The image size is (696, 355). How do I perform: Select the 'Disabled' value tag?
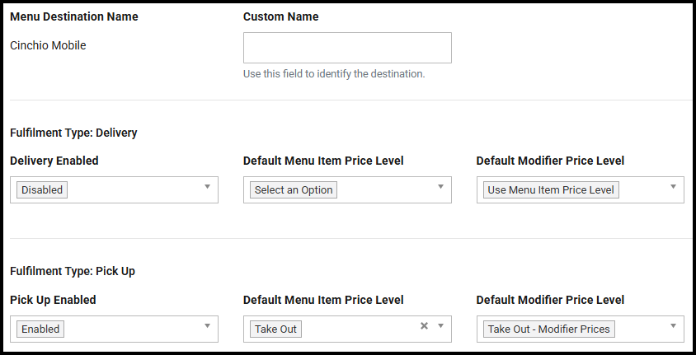coord(42,190)
